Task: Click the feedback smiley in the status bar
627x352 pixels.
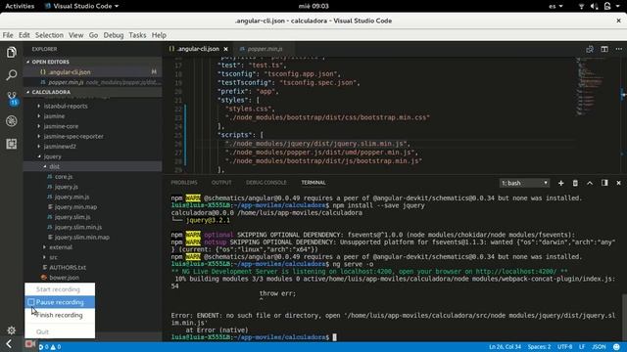Action: pyautogui.click(x=616, y=347)
